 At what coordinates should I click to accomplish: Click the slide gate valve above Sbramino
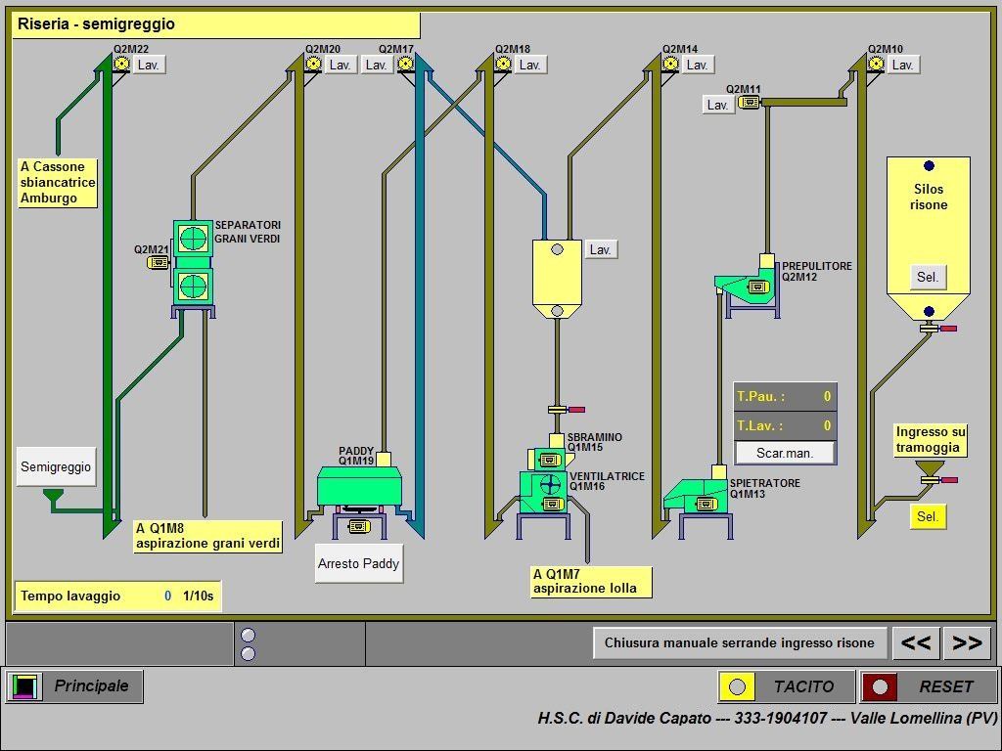pos(567,410)
